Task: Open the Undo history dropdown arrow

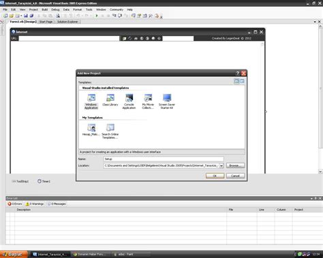Action: (x=82, y=16)
